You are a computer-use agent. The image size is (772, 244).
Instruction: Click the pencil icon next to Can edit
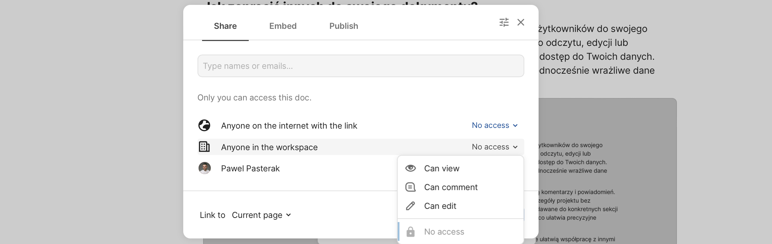pos(410,206)
